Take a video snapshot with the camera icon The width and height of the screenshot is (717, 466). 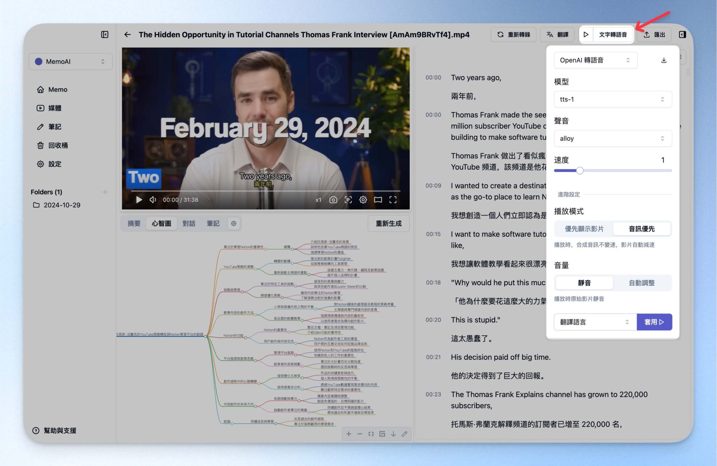333,200
